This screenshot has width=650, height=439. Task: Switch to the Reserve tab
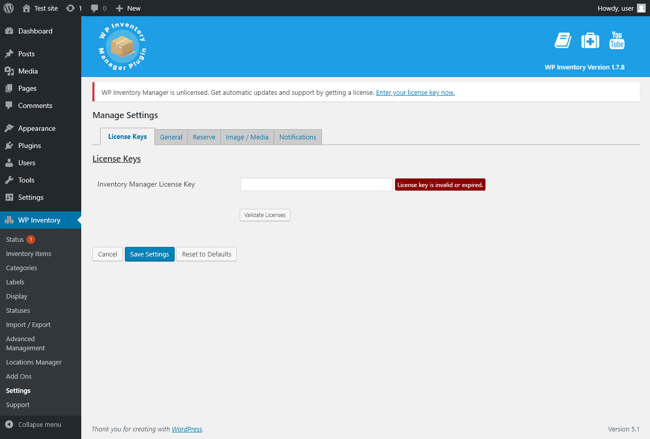click(x=204, y=137)
